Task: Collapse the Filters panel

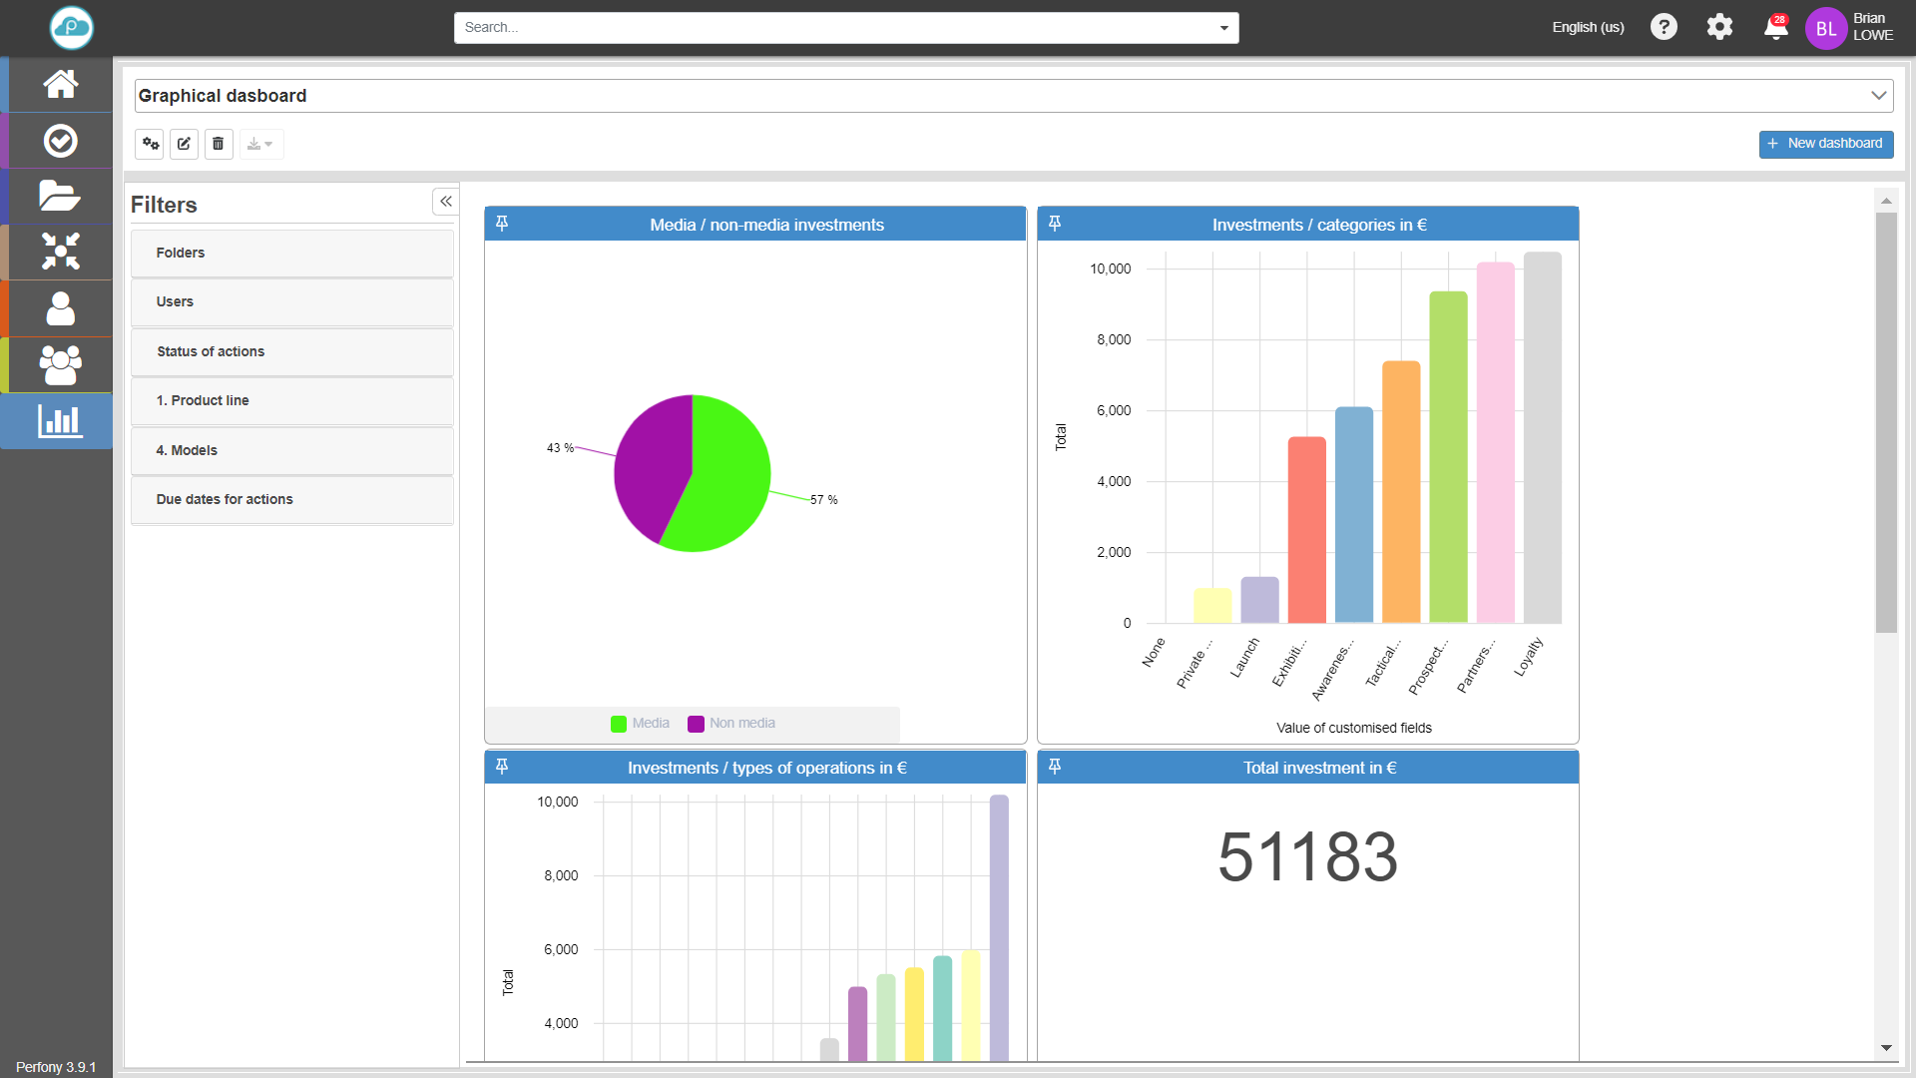Action: click(x=445, y=202)
